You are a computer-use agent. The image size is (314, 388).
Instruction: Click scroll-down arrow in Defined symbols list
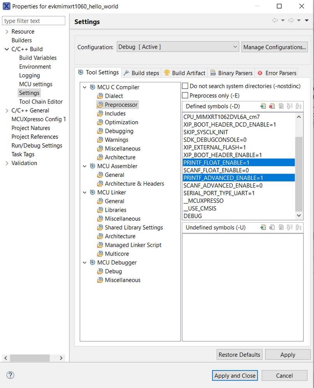(x=299, y=216)
